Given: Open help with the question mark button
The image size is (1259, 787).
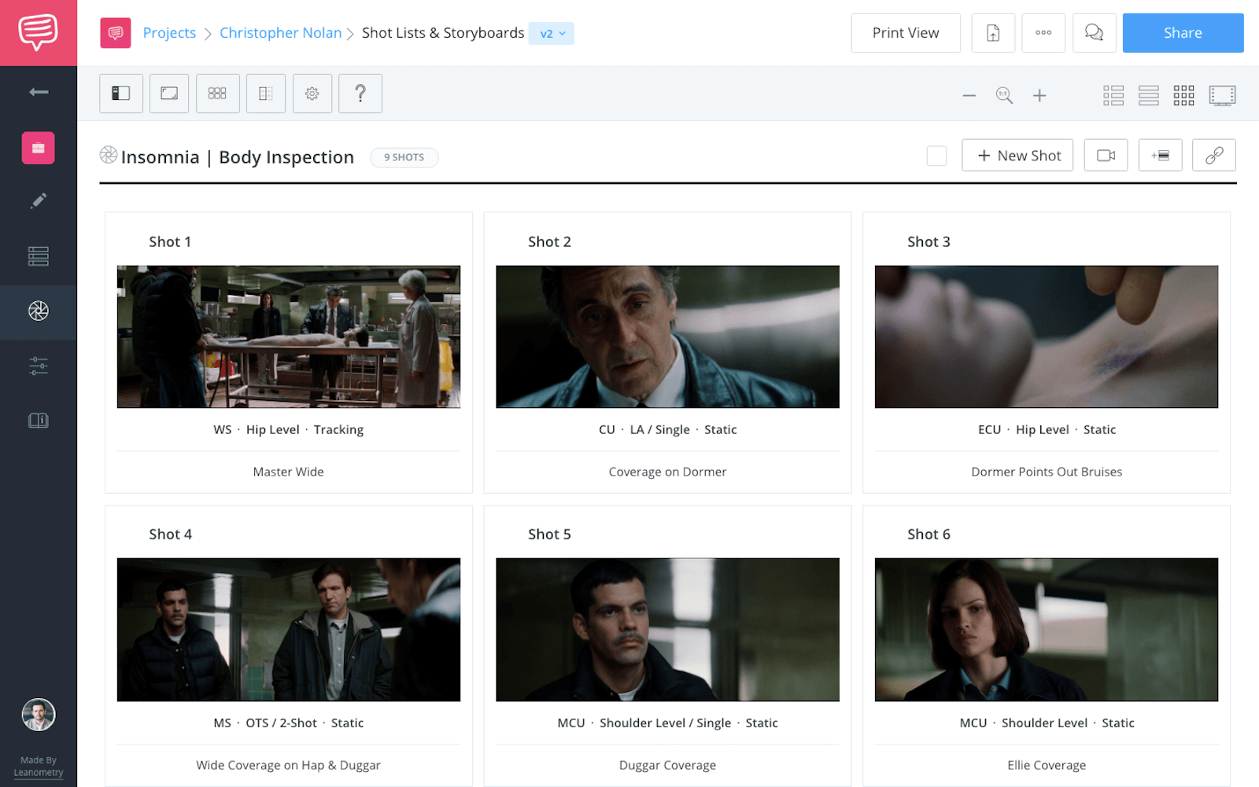Looking at the screenshot, I should (x=360, y=94).
